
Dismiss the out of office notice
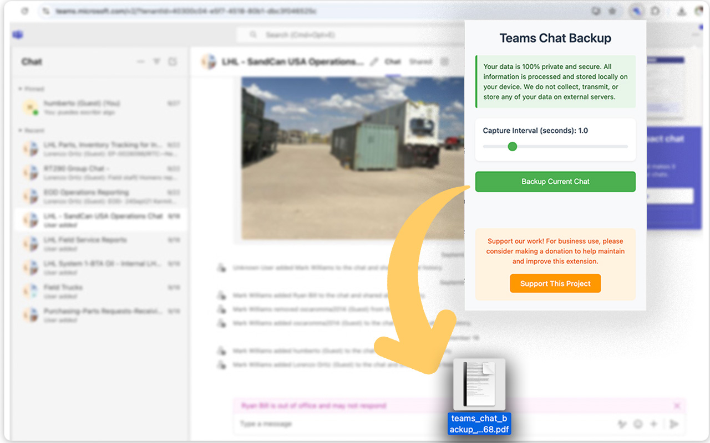676,405
